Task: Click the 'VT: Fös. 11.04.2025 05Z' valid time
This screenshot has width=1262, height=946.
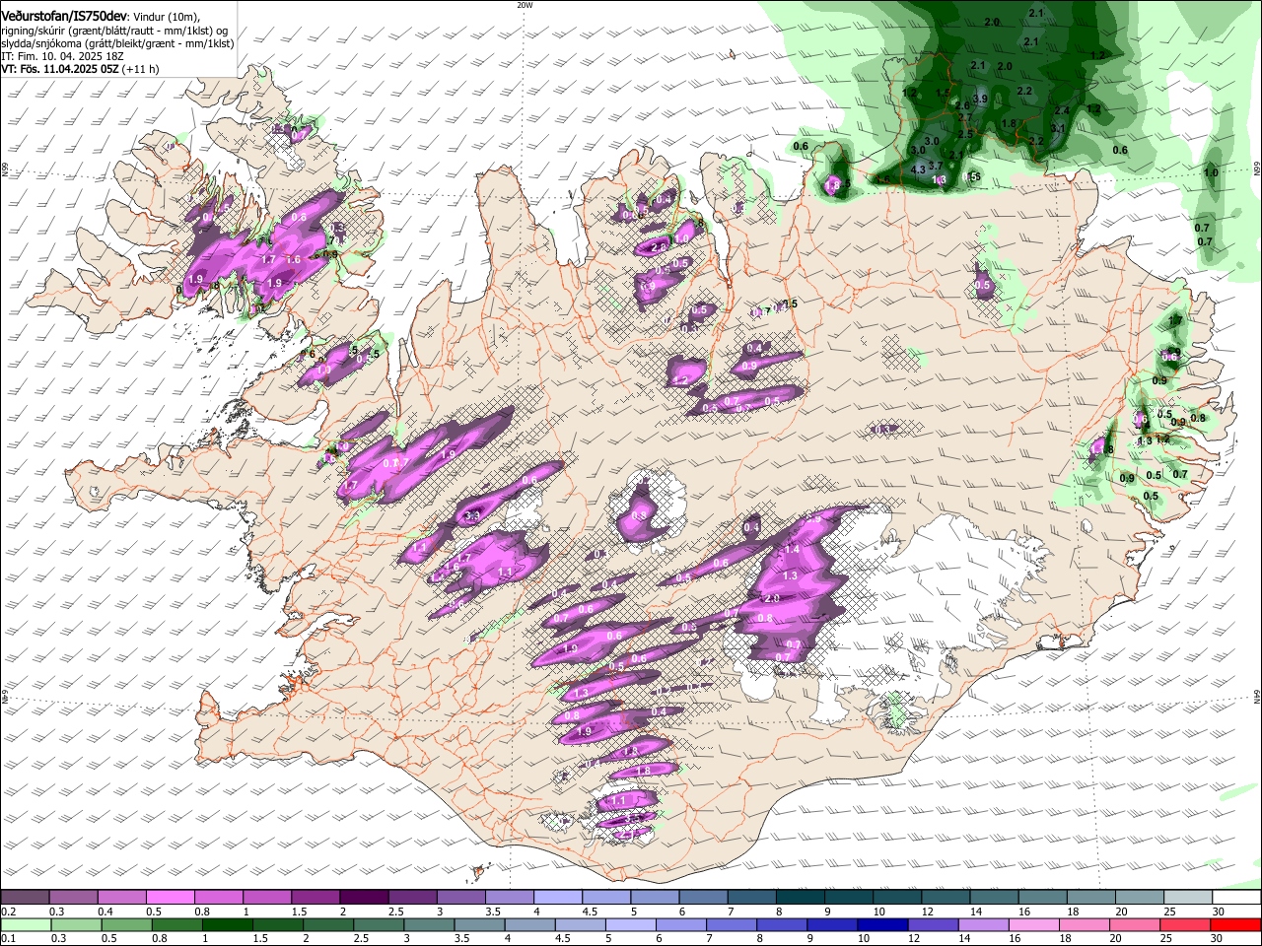Action: pyautogui.click(x=60, y=69)
